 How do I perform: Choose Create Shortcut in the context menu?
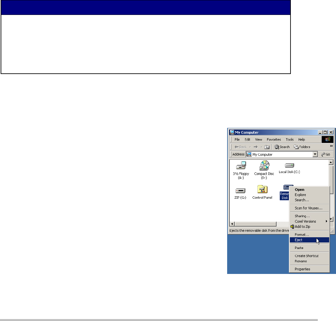pyautogui.click(x=309, y=256)
